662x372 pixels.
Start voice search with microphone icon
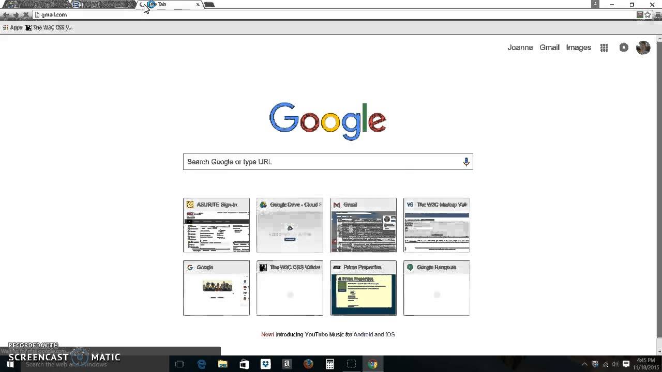[x=466, y=162]
